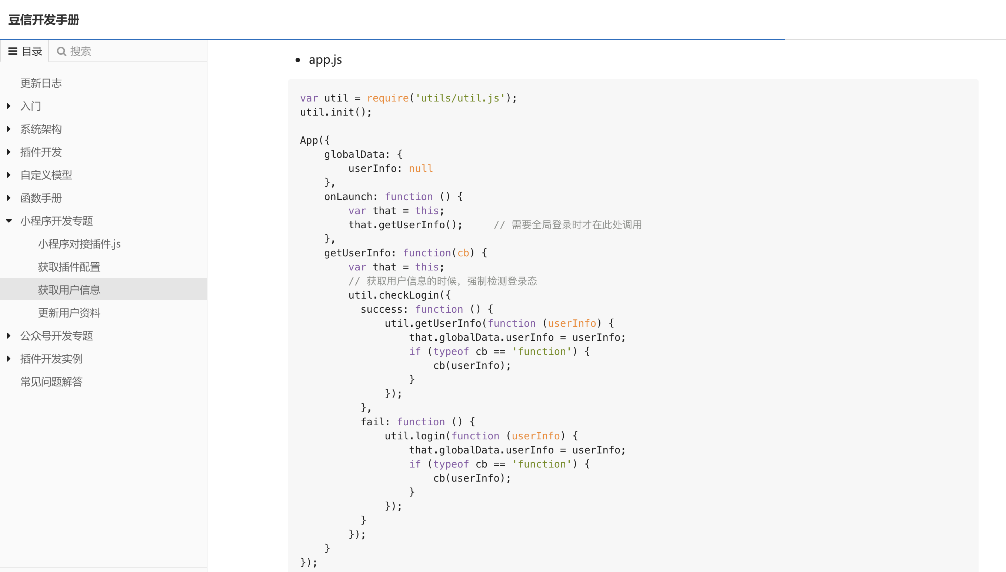Click the 豆信开发手册 header title
Viewport: 1006px width, 572px height.
pyautogui.click(x=44, y=20)
